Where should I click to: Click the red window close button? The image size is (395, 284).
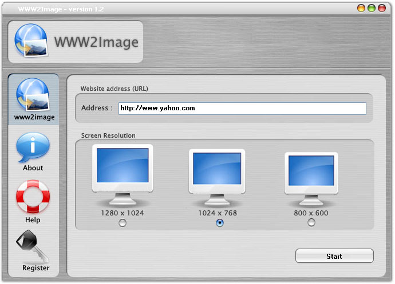[x=382, y=8]
